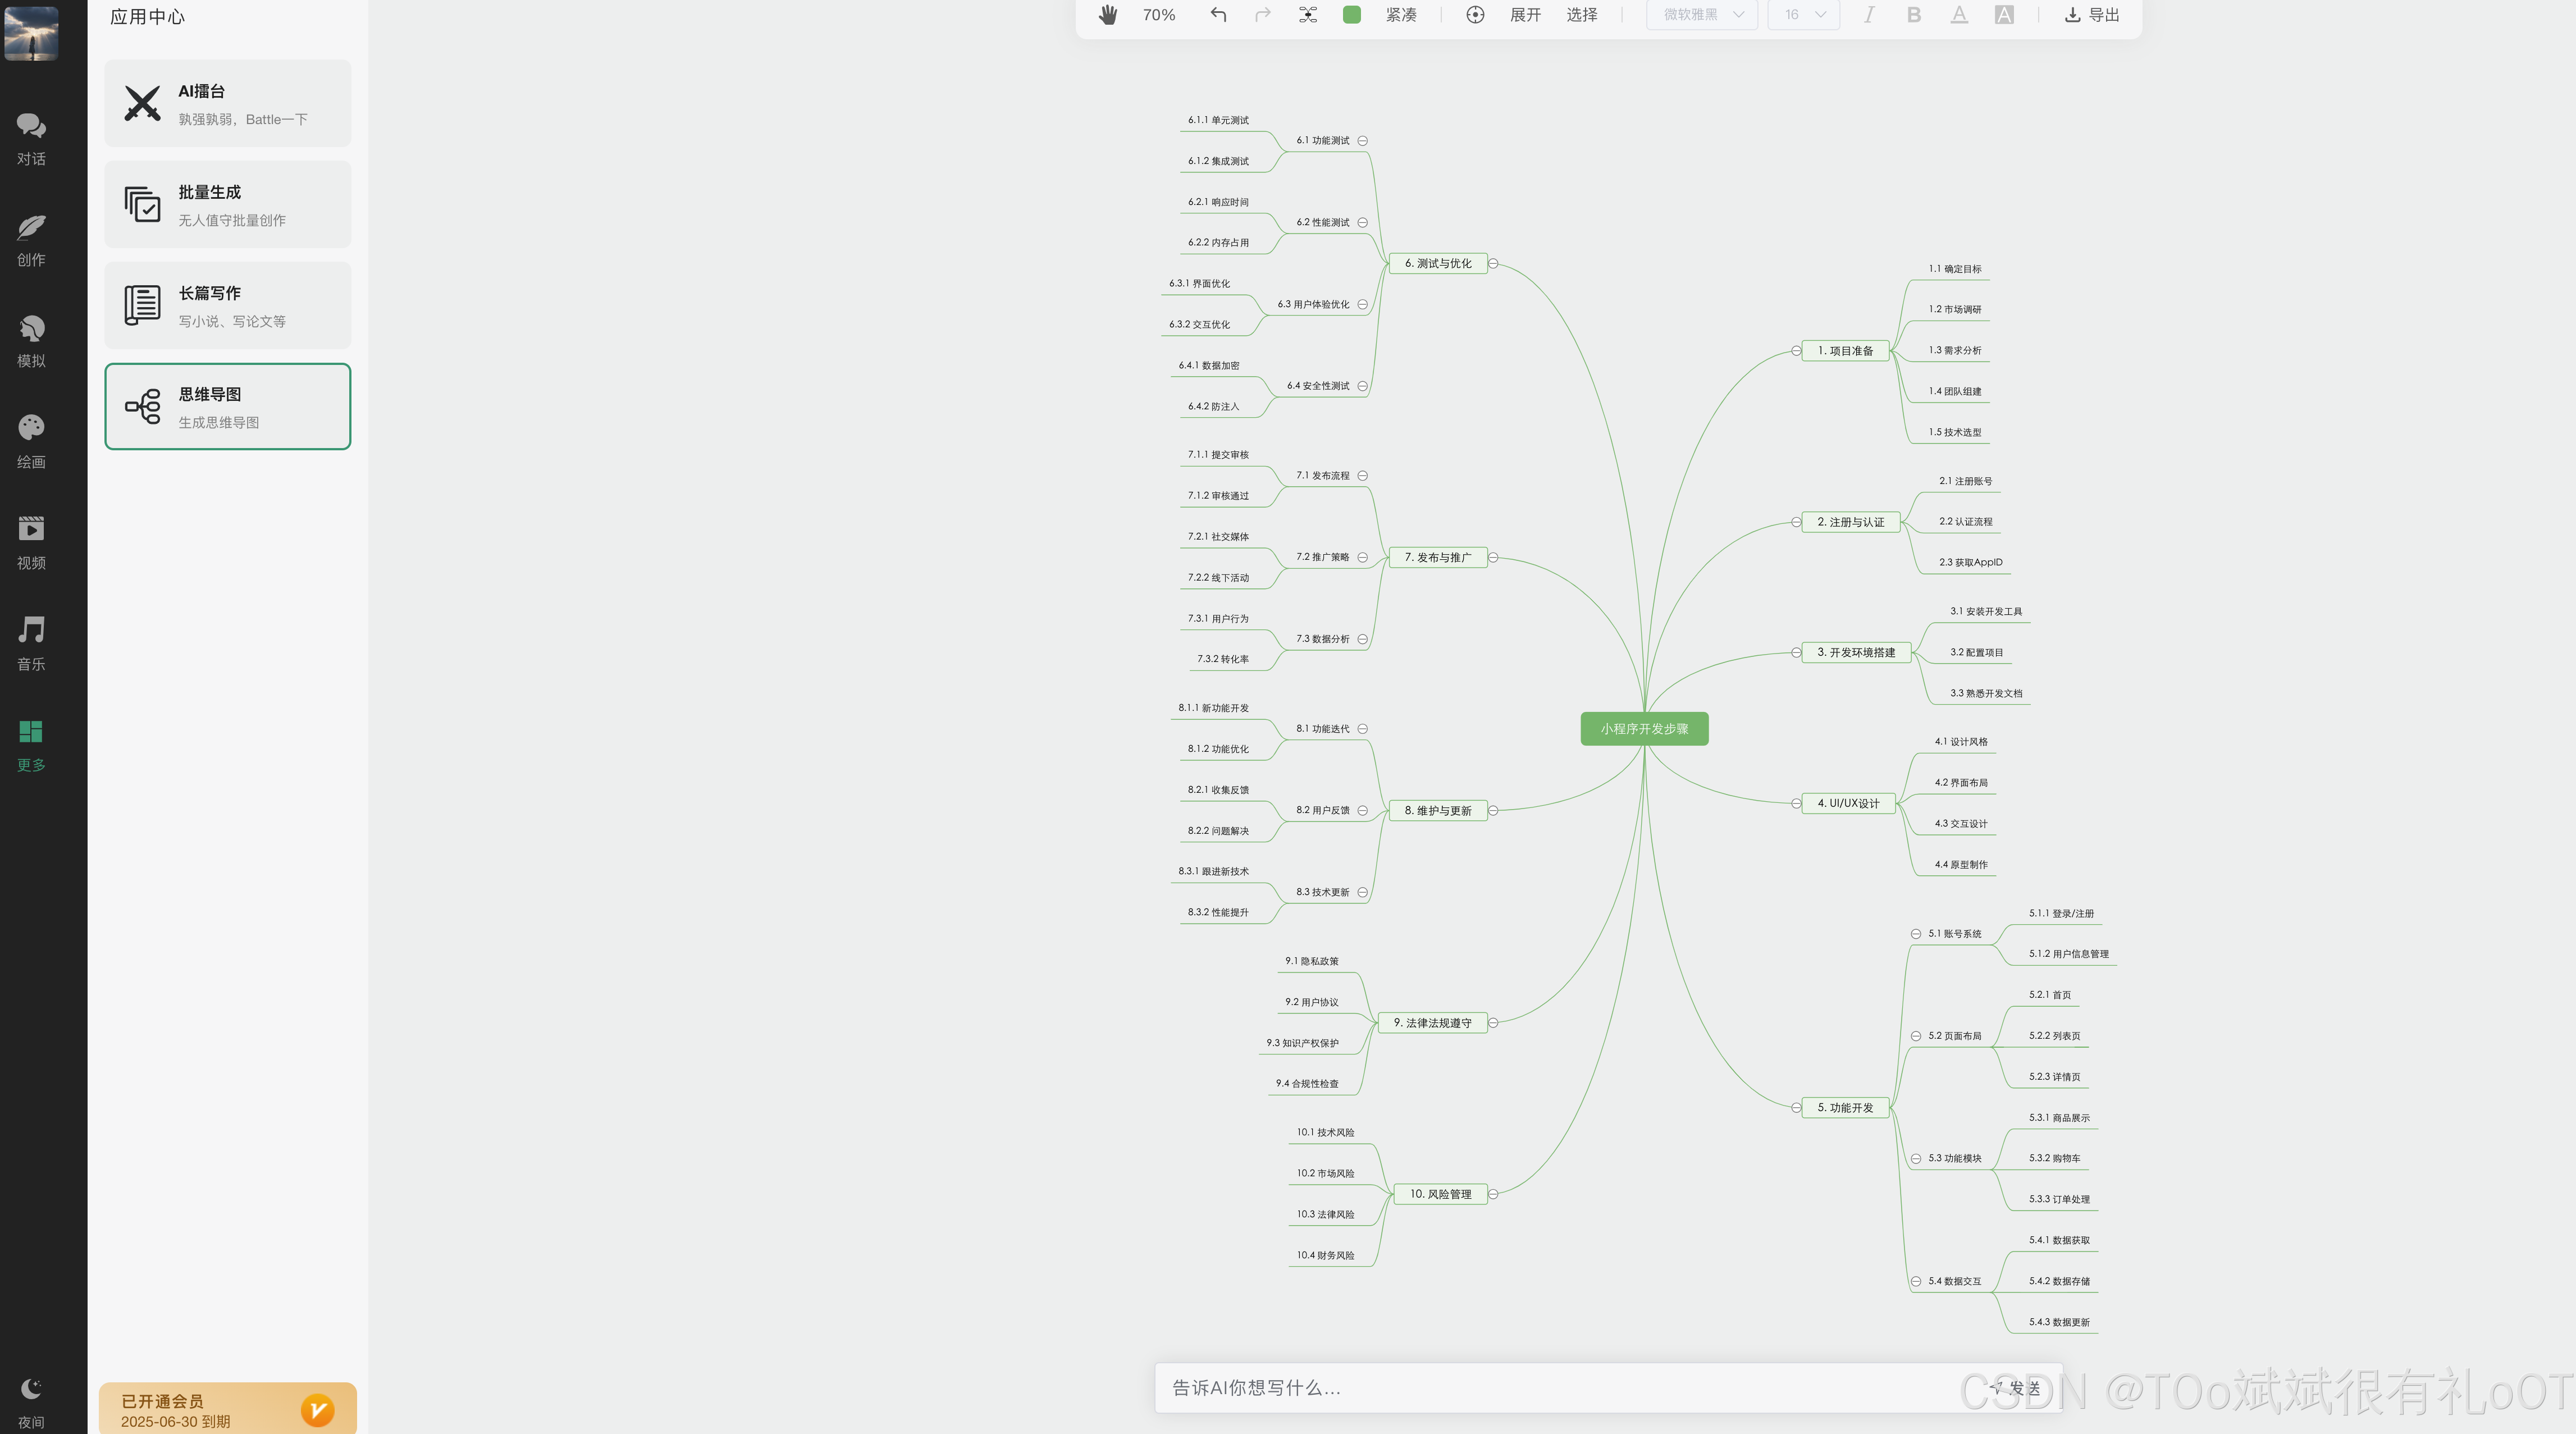Open the 思维导图 app card
2576x1434 pixels.
[x=228, y=407]
